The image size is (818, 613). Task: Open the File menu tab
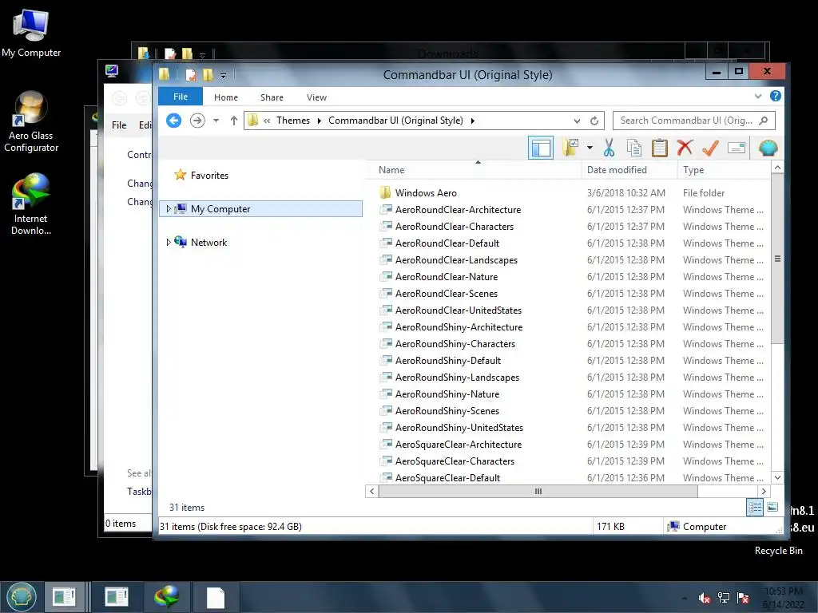click(181, 97)
